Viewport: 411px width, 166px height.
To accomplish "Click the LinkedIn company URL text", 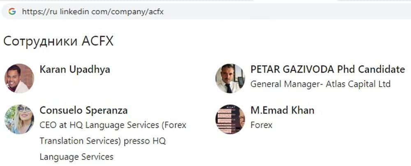I will point(92,12).
